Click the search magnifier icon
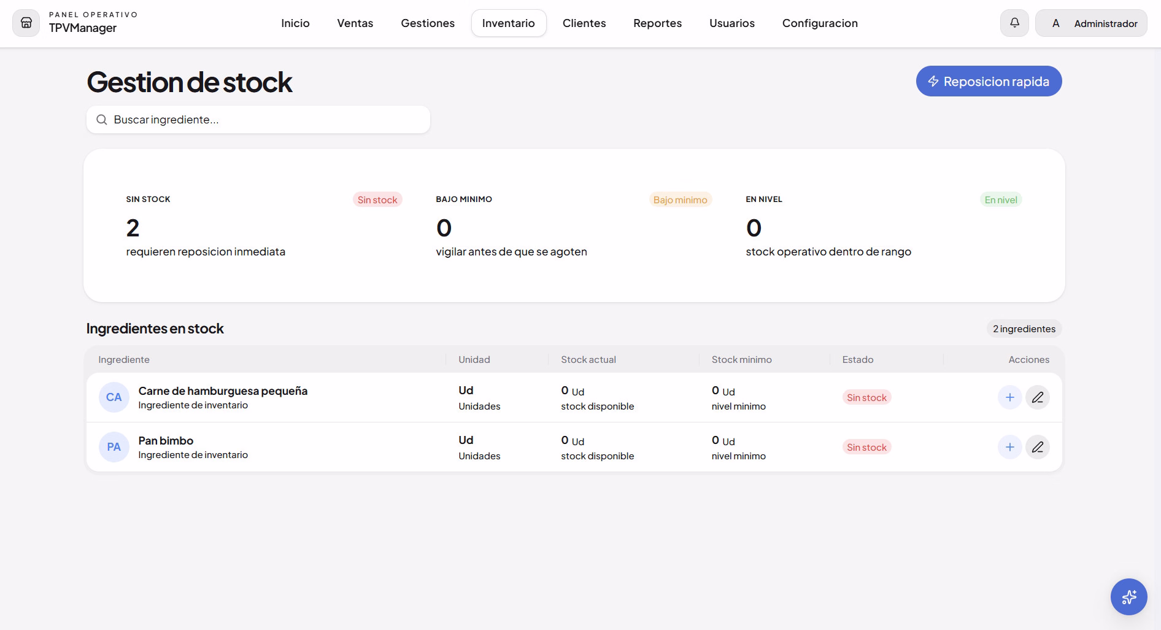 point(102,120)
